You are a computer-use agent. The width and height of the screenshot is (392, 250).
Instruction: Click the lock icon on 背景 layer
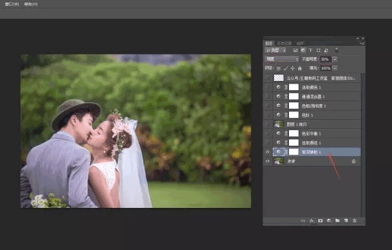click(354, 161)
